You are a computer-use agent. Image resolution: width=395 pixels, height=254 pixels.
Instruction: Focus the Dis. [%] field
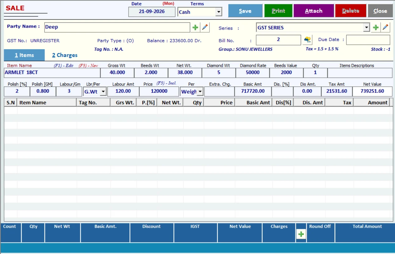[282, 91]
